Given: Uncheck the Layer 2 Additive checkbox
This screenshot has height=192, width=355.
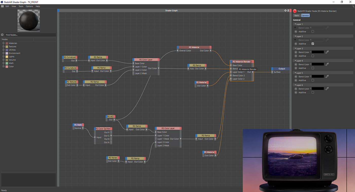Looking at the screenshot, I should pyautogui.click(x=313, y=44).
